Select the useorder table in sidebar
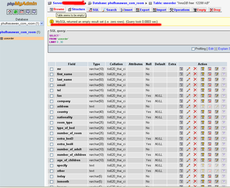Image resolution: width=230 pixels, height=188 pixels. tap(9, 38)
